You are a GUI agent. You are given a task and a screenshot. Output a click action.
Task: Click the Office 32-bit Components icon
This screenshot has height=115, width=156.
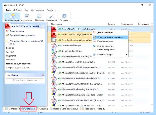(x=54, y=67)
